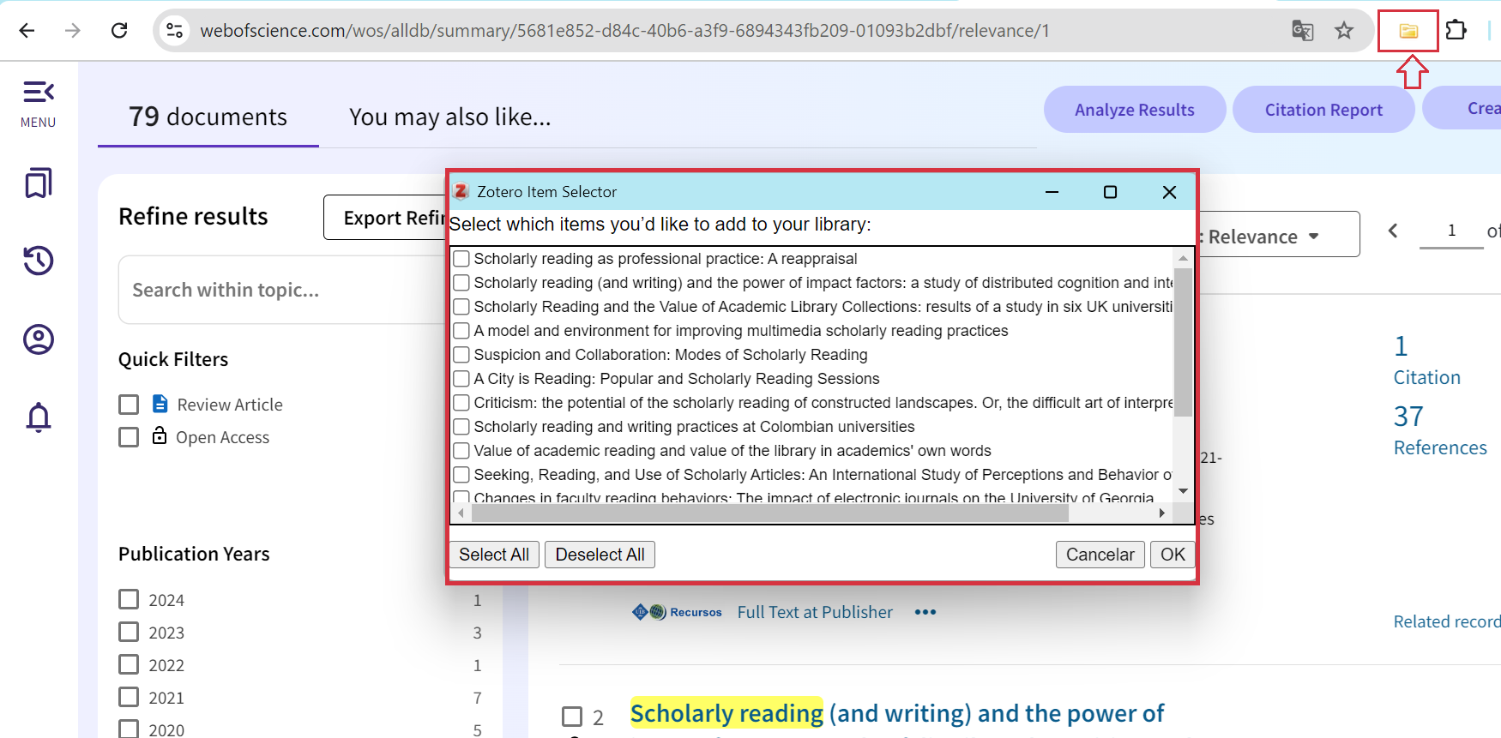
Task: Open Citation Report
Action: point(1323,110)
